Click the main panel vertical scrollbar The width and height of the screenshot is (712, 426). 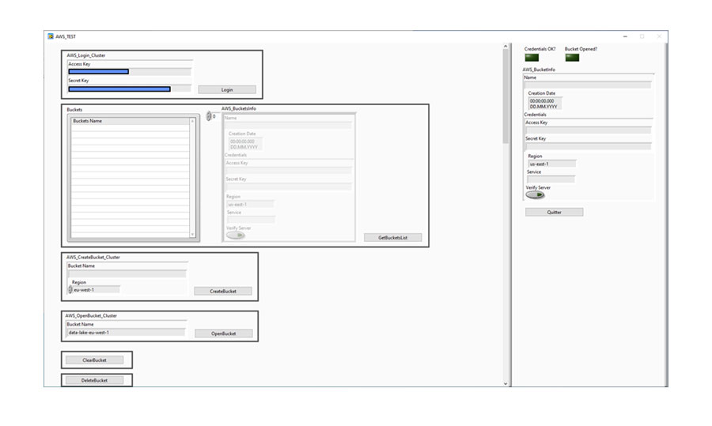506,95
